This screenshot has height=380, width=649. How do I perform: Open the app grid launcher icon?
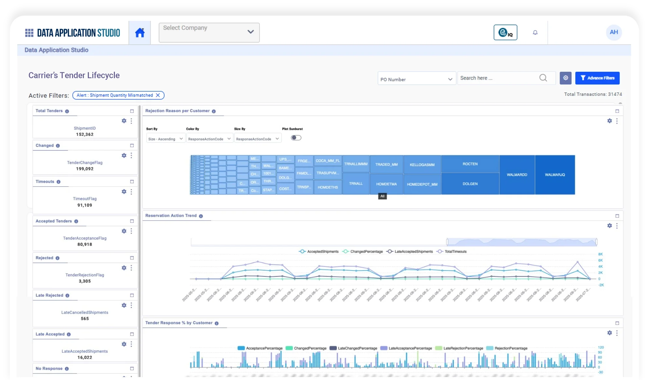[29, 33]
